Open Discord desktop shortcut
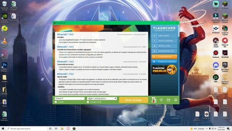This screenshot has height=131, width=232. pos(216,66)
